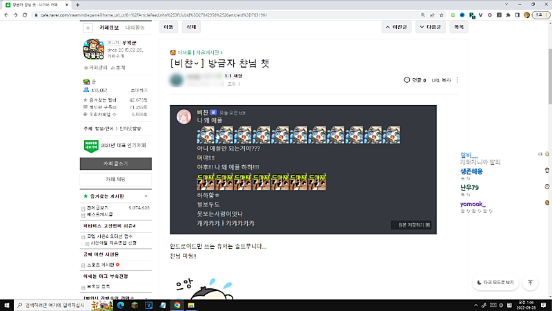
Task: Open 카페관리 settings link
Action: pyautogui.click(x=95, y=68)
